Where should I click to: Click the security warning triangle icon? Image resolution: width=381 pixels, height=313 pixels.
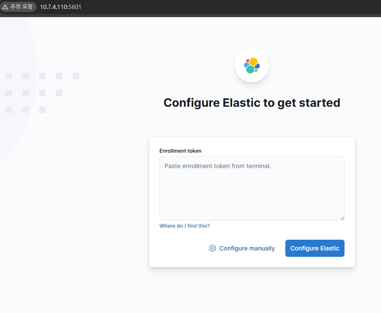tap(5, 7)
